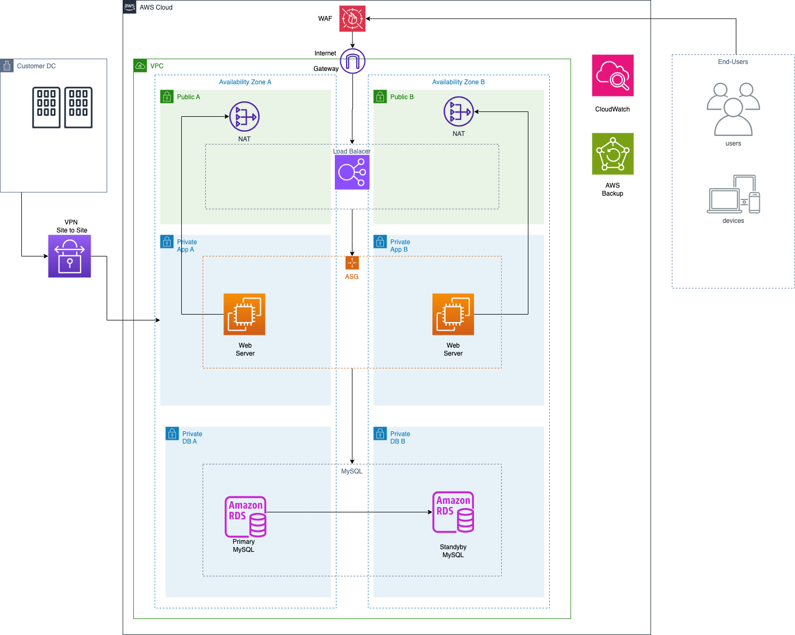Click the end-users people icon
This screenshot has width=795, height=635.
[733, 109]
